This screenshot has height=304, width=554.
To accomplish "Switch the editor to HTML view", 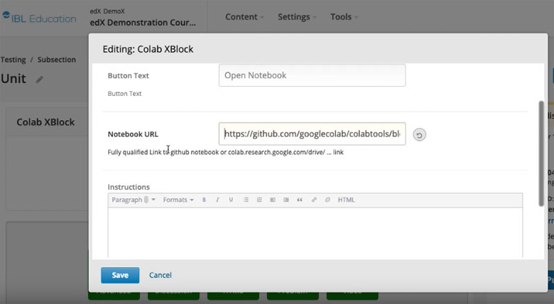I will 346,200.
